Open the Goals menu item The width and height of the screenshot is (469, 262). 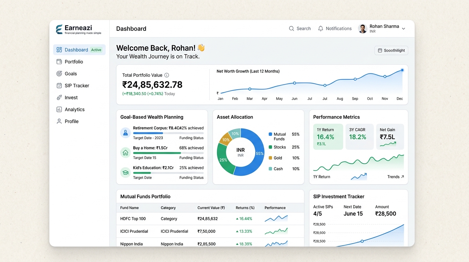(x=79, y=74)
